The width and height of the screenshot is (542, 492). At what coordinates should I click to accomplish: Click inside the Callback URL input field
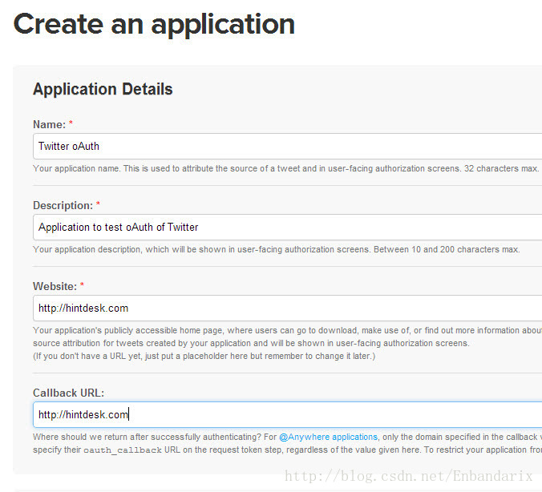(x=288, y=414)
